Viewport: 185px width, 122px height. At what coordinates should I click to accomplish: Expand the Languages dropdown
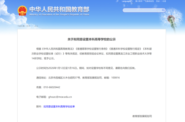click(127, 1)
